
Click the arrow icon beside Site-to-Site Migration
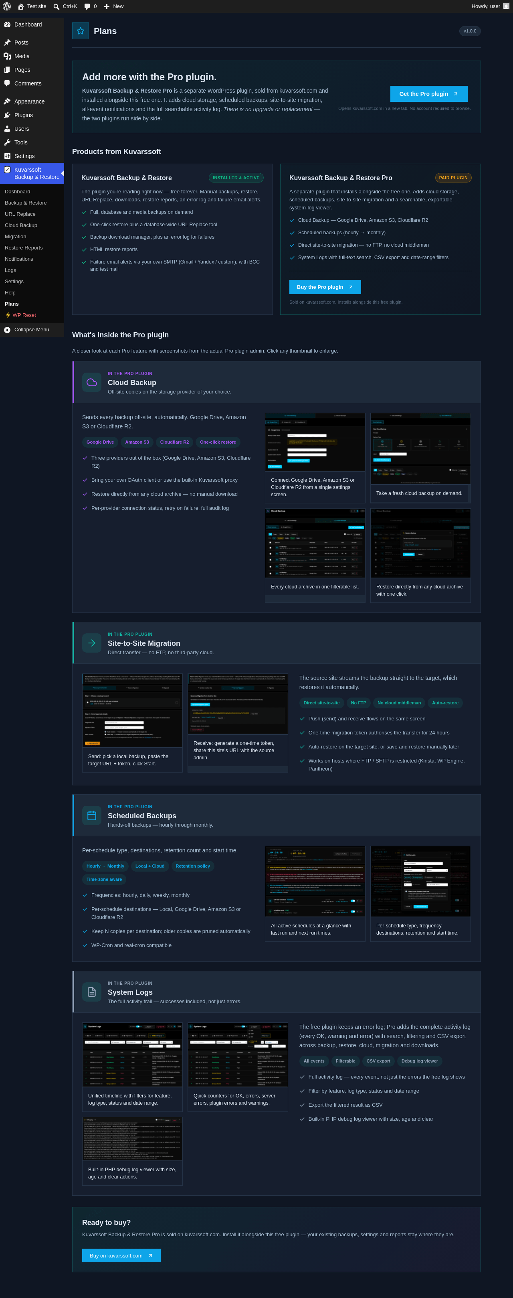coord(92,643)
